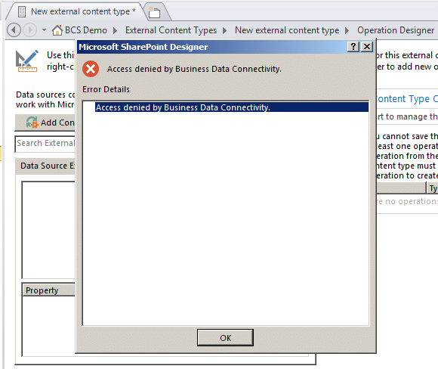Open a new tab with folder icon

tap(154, 12)
